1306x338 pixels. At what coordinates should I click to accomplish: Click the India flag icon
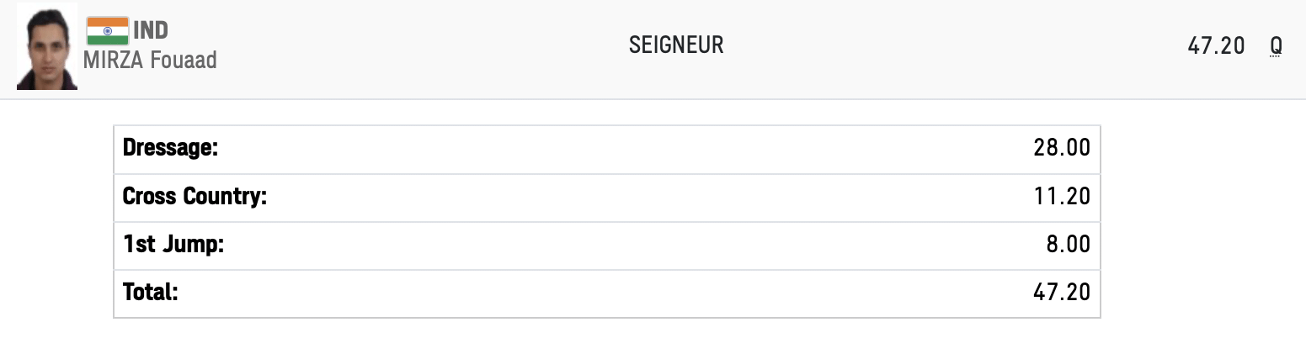[x=108, y=31]
